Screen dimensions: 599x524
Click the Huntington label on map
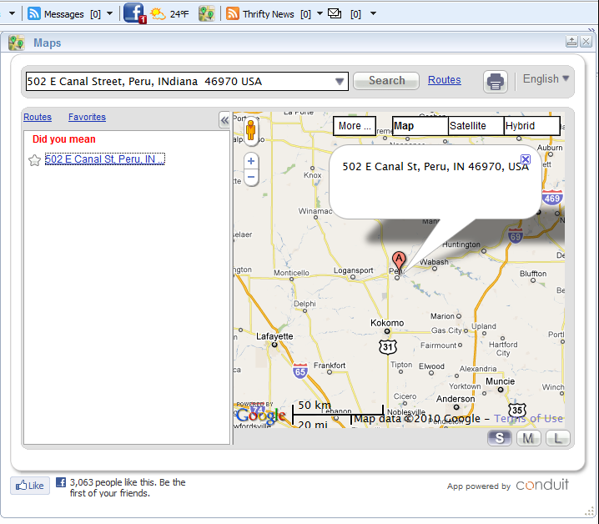click(461, 244)
